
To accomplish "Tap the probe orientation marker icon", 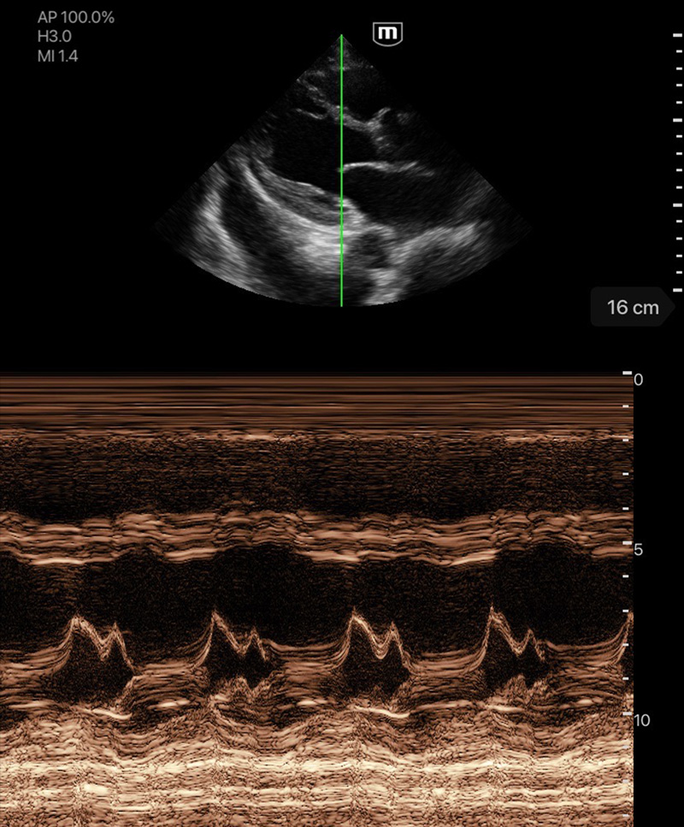I will tap(388, 33).
